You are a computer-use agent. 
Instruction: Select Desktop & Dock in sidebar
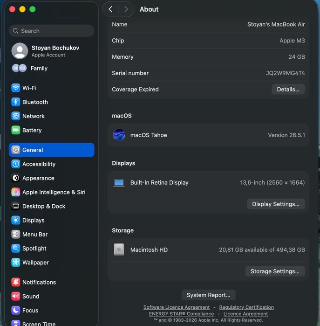pyautogui.click(x=52, y=206)
